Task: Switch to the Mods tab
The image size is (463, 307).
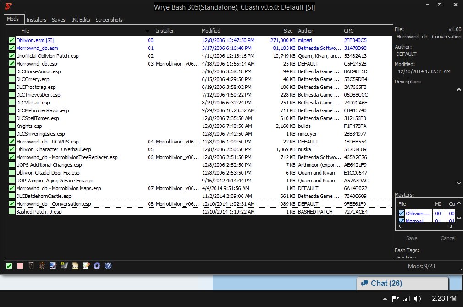Action: 13,19
